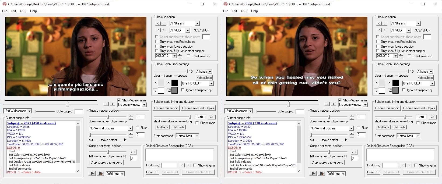Select next VCID in left window
Screen dimensions: 442x184
point(163,30)
